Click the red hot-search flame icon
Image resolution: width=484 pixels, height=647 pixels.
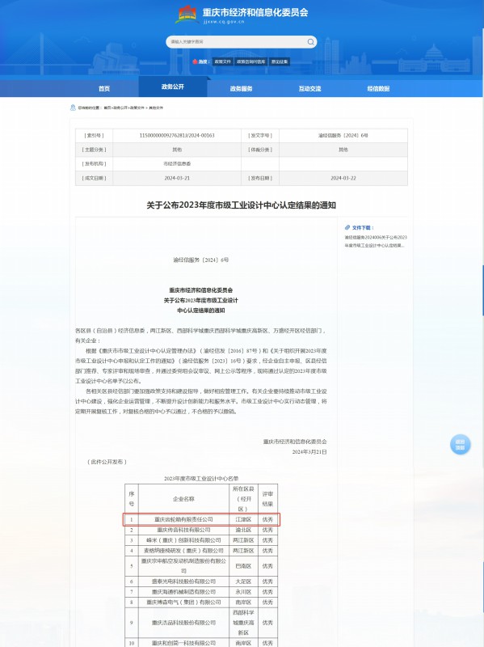click(195, 61)
